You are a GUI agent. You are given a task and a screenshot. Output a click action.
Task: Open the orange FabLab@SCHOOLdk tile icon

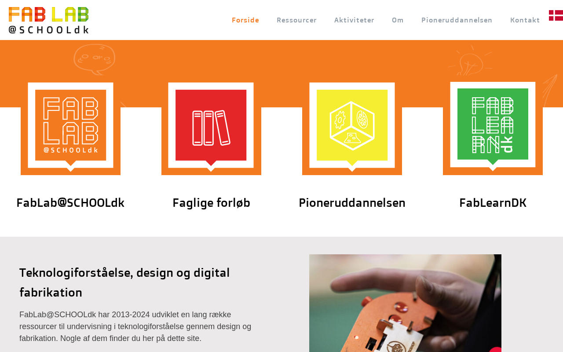click(70, 125)
